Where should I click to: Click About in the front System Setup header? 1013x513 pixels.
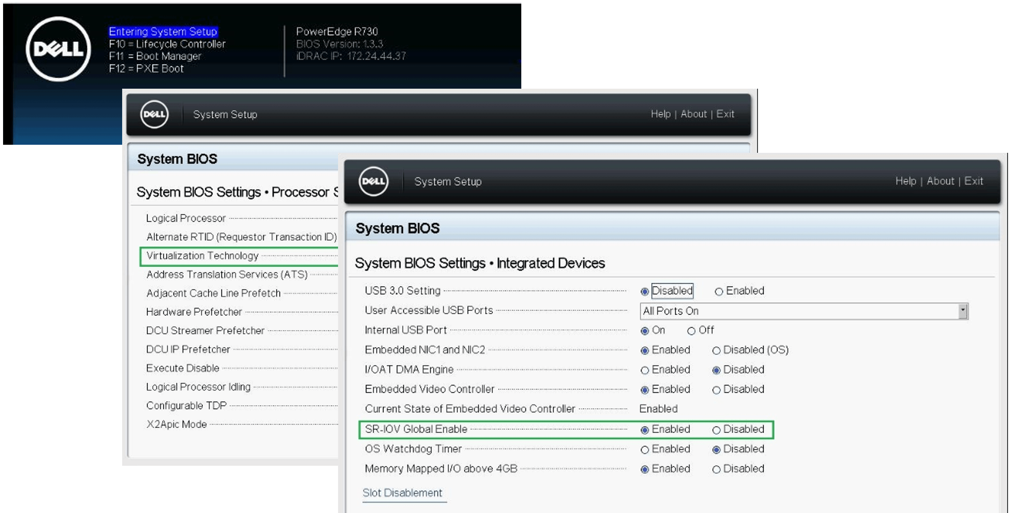coord(940,181)
